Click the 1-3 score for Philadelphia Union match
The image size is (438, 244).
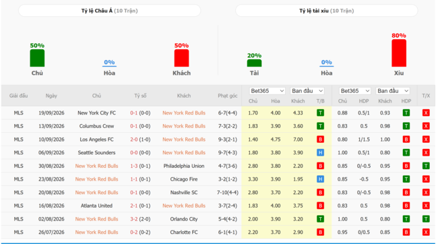134,166
